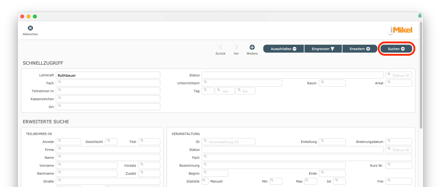Click the Lehrkraft field containing Rothbauer
The image size is (441, 187).
click(x=108, y=75)
